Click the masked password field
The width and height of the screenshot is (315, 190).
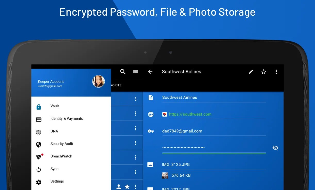pos(214,148)
